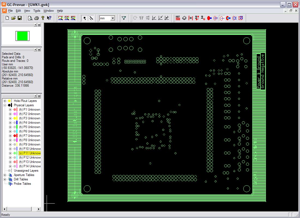Click the P5 layer's green color bar
The width and height of the screenshot is (300, 218).
coord(17,127)
